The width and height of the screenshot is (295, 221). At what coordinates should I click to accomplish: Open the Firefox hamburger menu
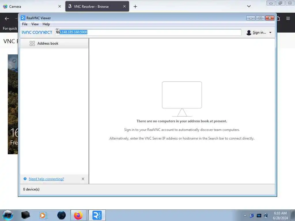pos(288,18)
